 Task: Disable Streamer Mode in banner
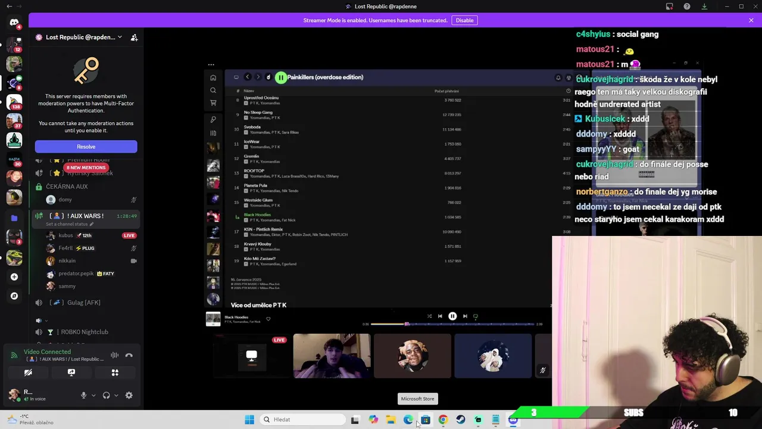pyautogui.click(x=464, y=20)
